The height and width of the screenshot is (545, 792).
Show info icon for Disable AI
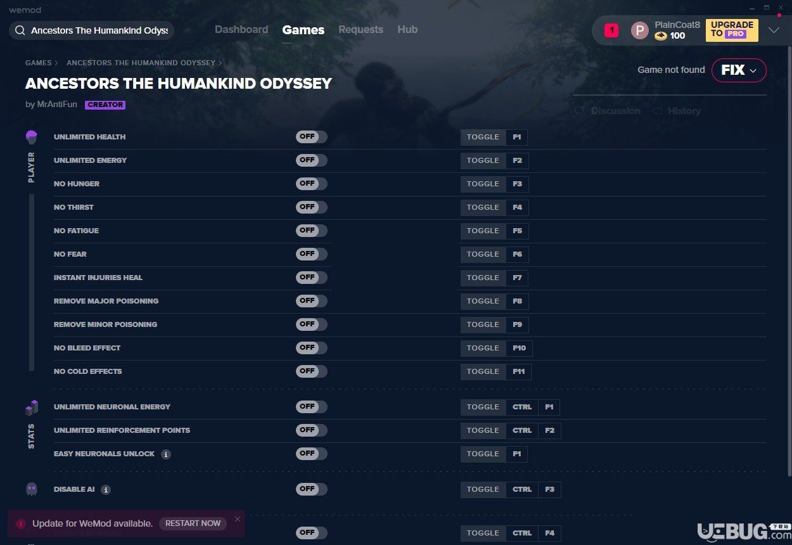coord(106,490)
